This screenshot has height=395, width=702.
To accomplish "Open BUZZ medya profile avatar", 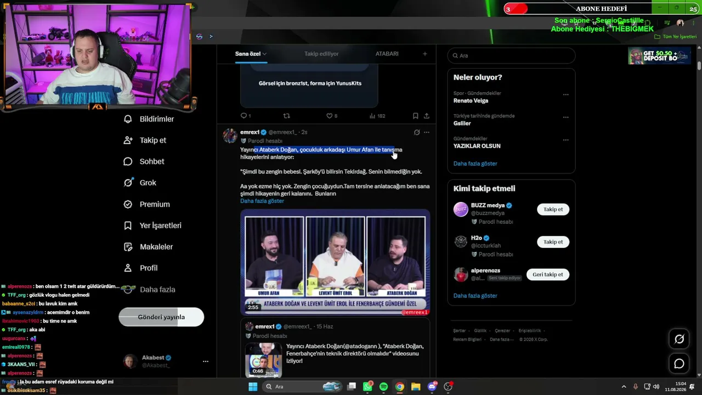I will click(461, 209).
